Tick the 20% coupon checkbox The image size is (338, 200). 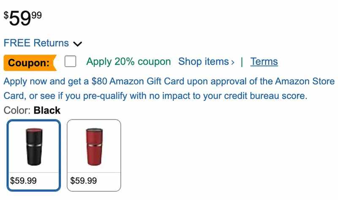click(x=70, y=62)
